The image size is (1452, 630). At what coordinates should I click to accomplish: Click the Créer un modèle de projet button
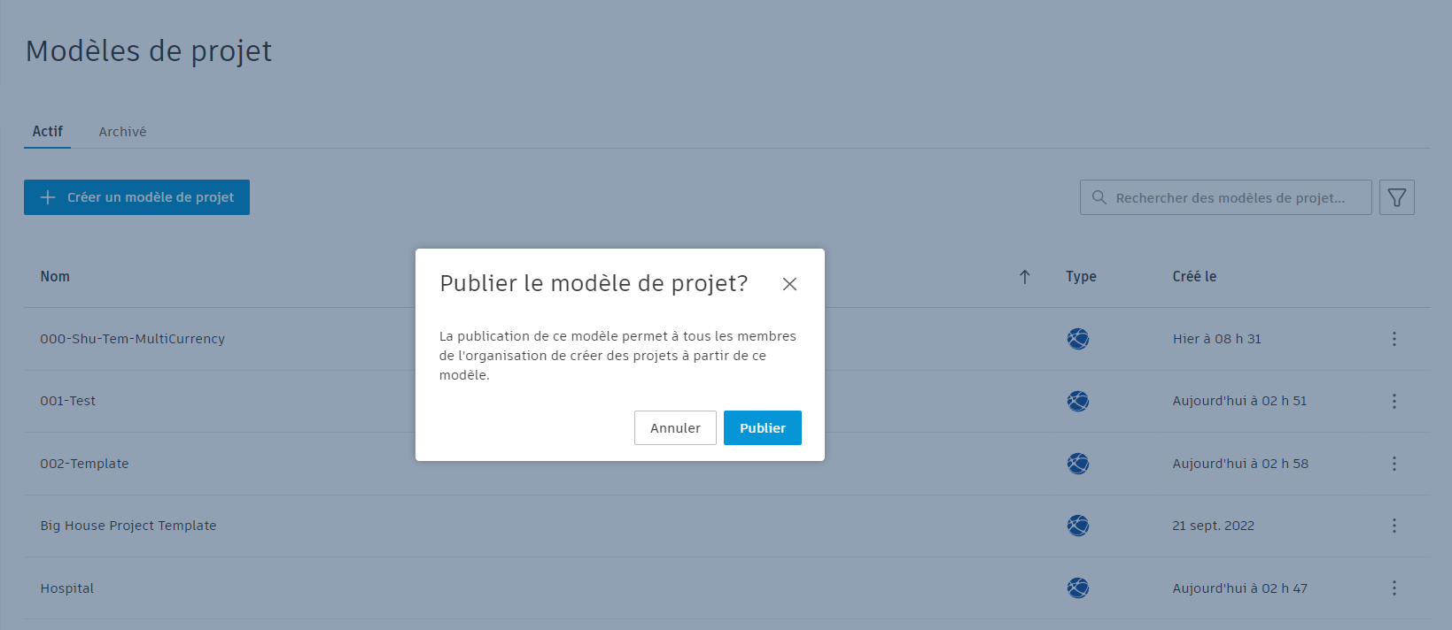click(136, 197)
